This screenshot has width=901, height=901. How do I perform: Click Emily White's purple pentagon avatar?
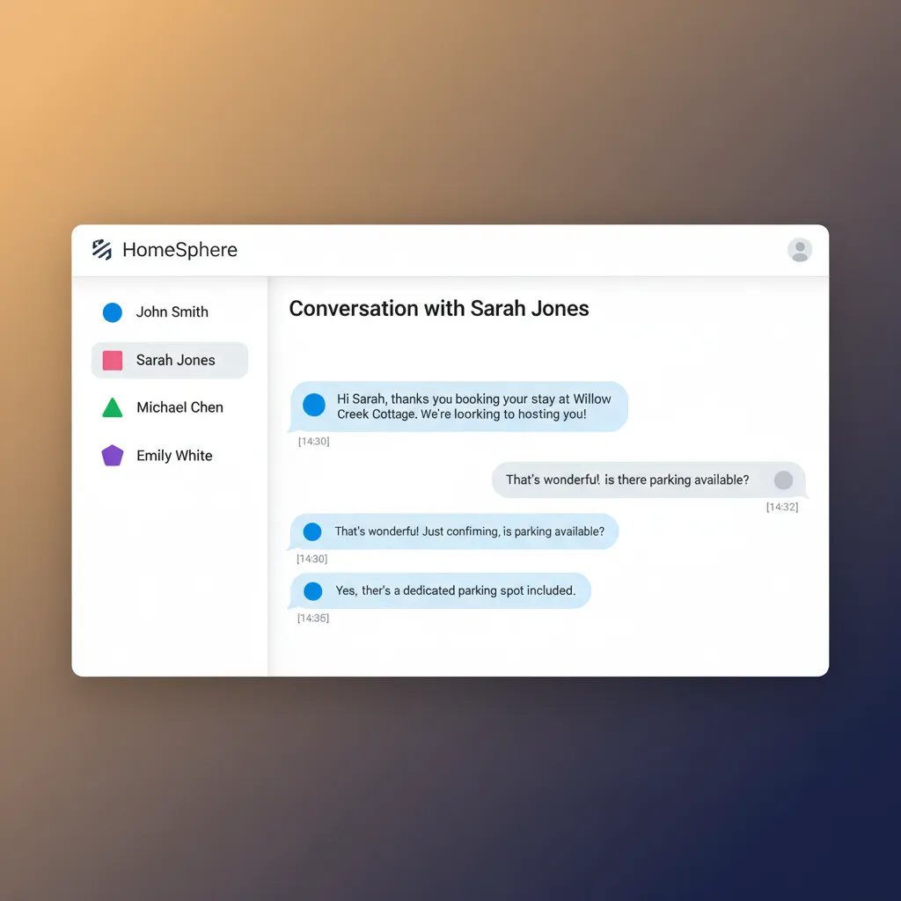(113, 456)
